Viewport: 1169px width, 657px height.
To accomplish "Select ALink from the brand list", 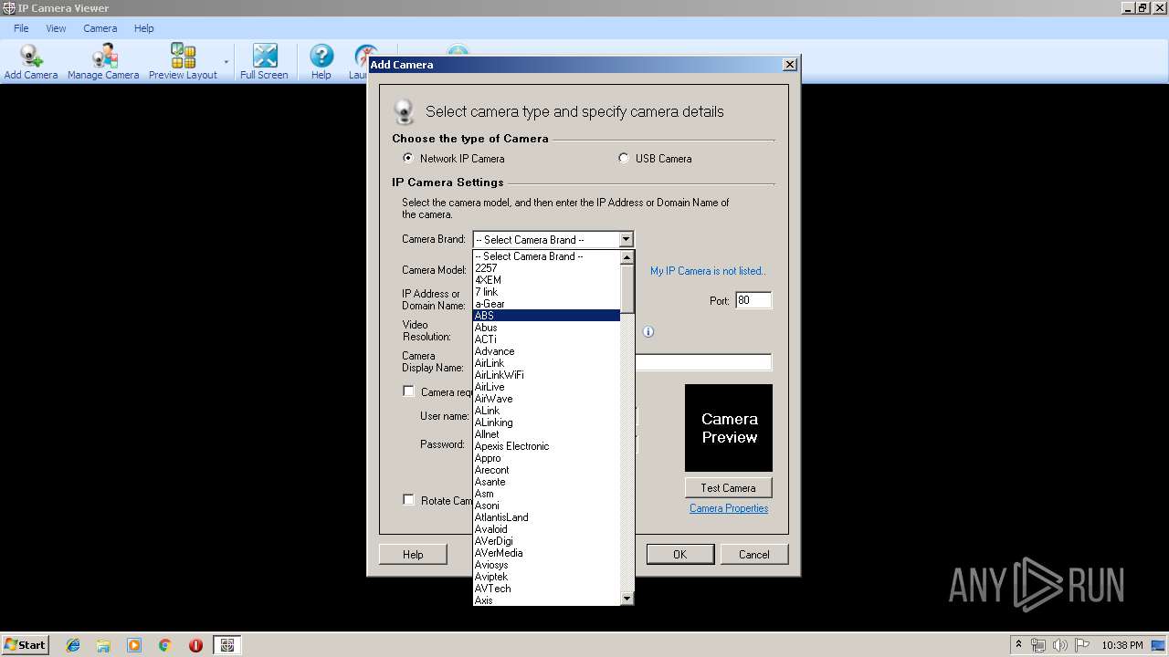I will (546, 411).
